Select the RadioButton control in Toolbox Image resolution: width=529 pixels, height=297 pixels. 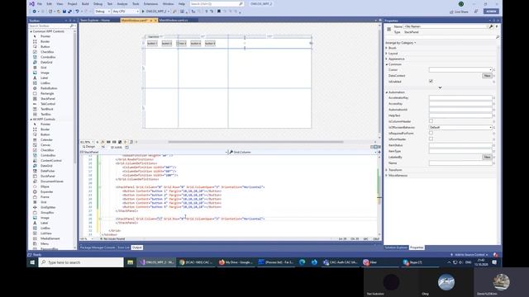[49, 88]
